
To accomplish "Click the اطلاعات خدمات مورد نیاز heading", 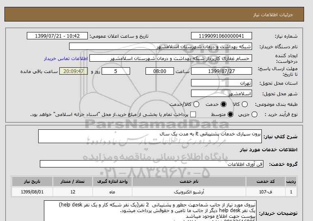I will point(268,150).
